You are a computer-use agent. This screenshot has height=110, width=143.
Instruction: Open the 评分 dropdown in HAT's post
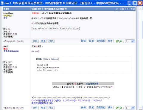[x=130, y=108]
